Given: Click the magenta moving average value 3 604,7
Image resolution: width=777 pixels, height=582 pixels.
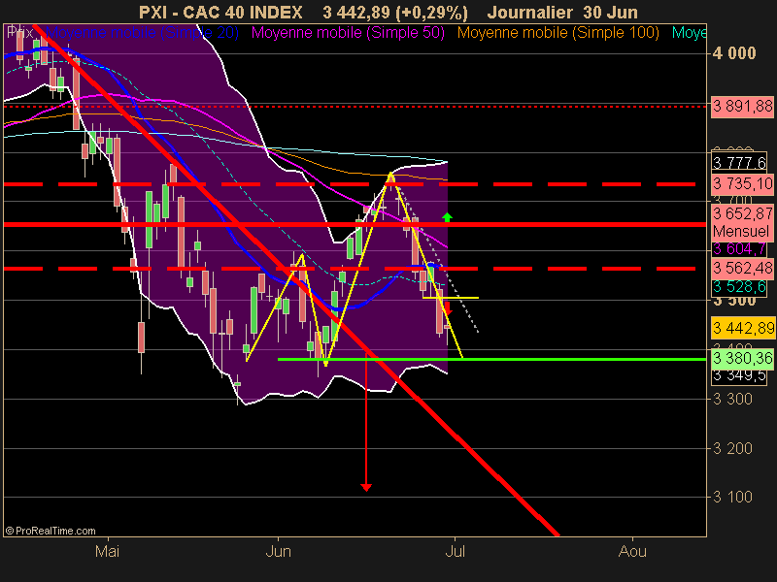Looking at the screenshot, I should pos(739,249).
